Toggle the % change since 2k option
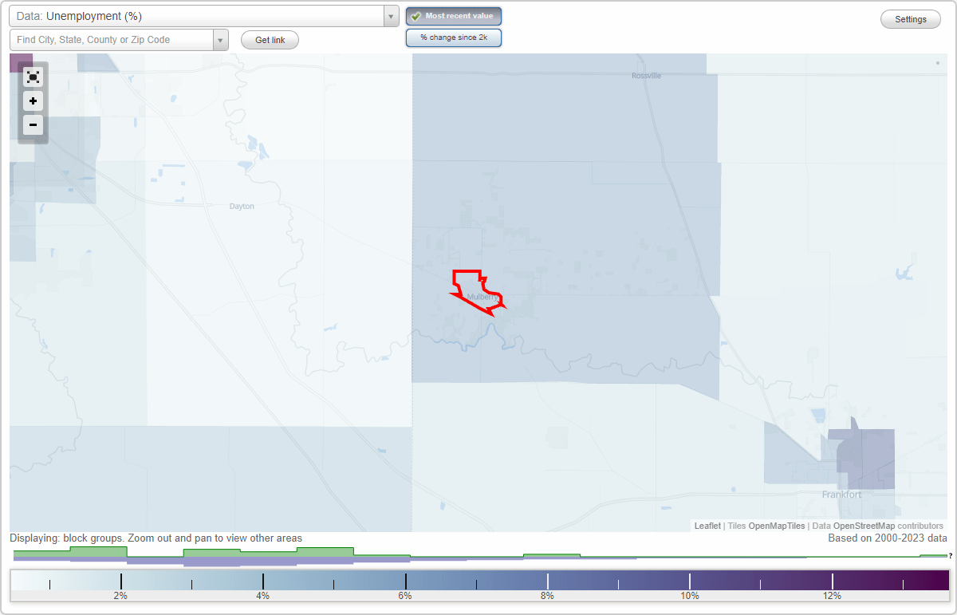Image resolution: width=957 pixels, height=615 pixels. click(454, 37)
